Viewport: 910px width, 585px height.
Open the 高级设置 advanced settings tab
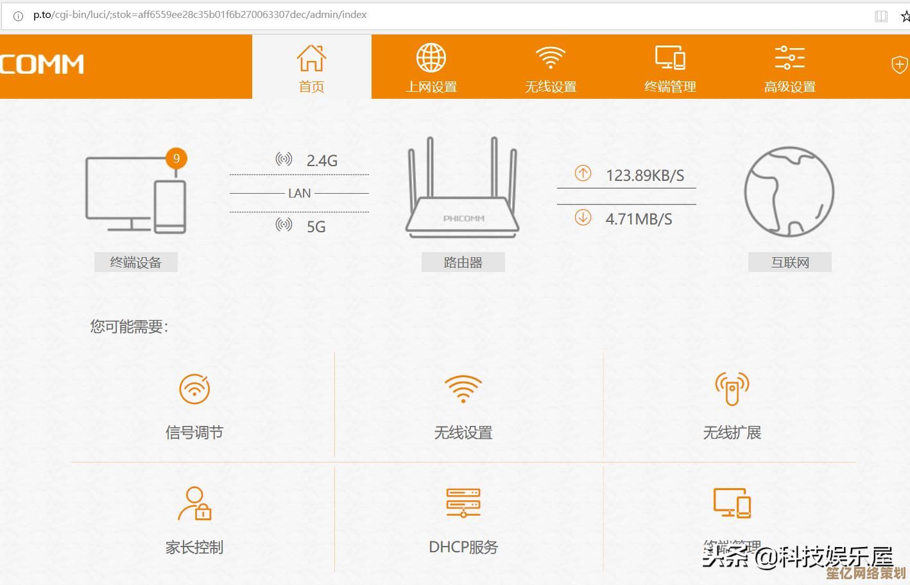[789, 67]
